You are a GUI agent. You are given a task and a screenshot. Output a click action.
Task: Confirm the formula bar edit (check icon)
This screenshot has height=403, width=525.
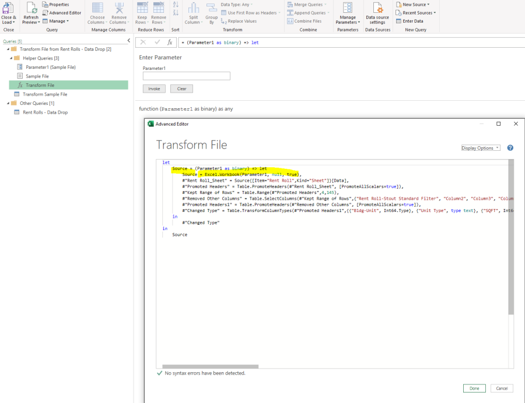157,42
